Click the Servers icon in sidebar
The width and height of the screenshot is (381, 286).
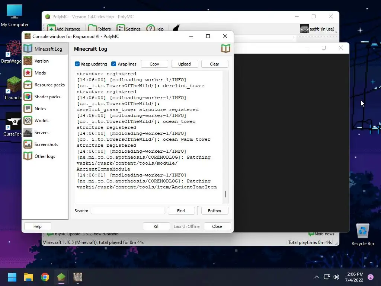click(x=28, y=132)
